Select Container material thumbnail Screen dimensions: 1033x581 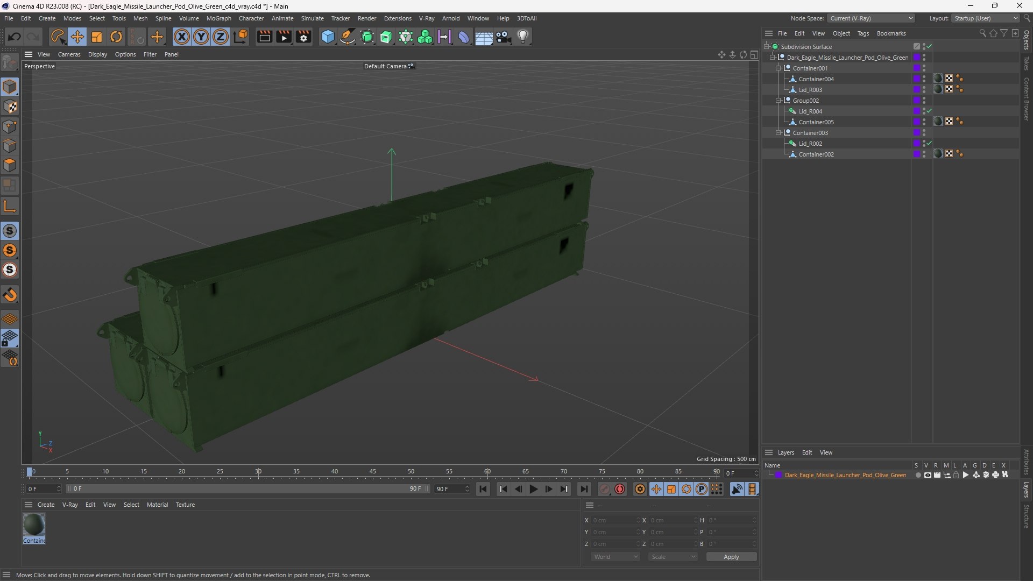(34, 525)
